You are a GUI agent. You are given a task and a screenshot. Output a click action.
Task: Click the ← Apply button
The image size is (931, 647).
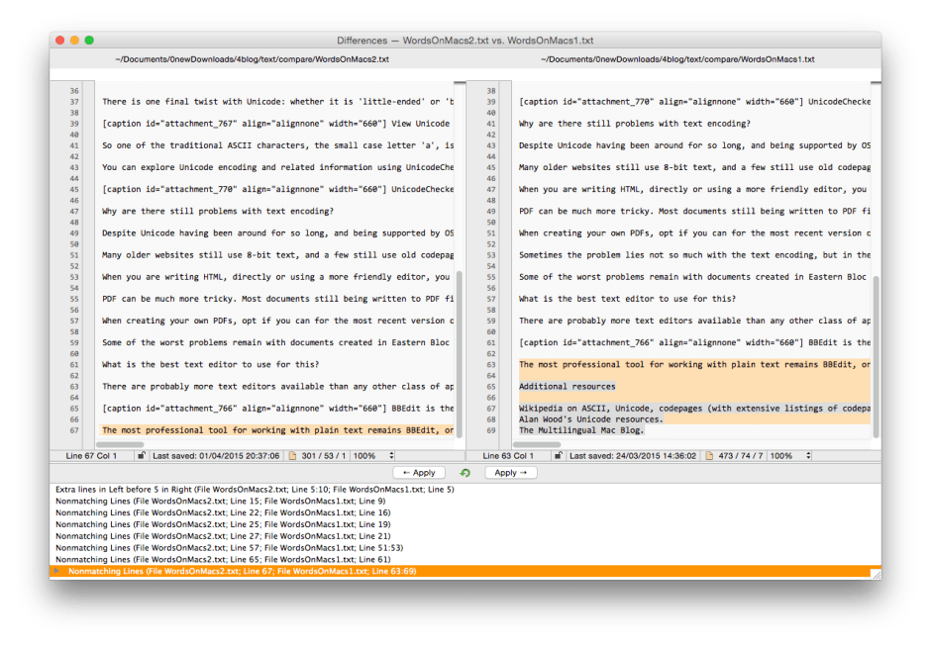[x=421, y=473]
